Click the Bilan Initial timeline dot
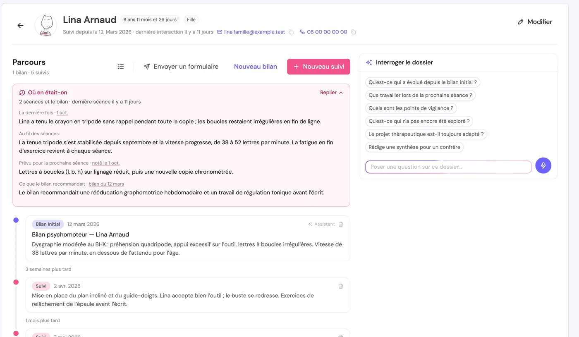Screen dimensions: 579x337 click(16, 220)
